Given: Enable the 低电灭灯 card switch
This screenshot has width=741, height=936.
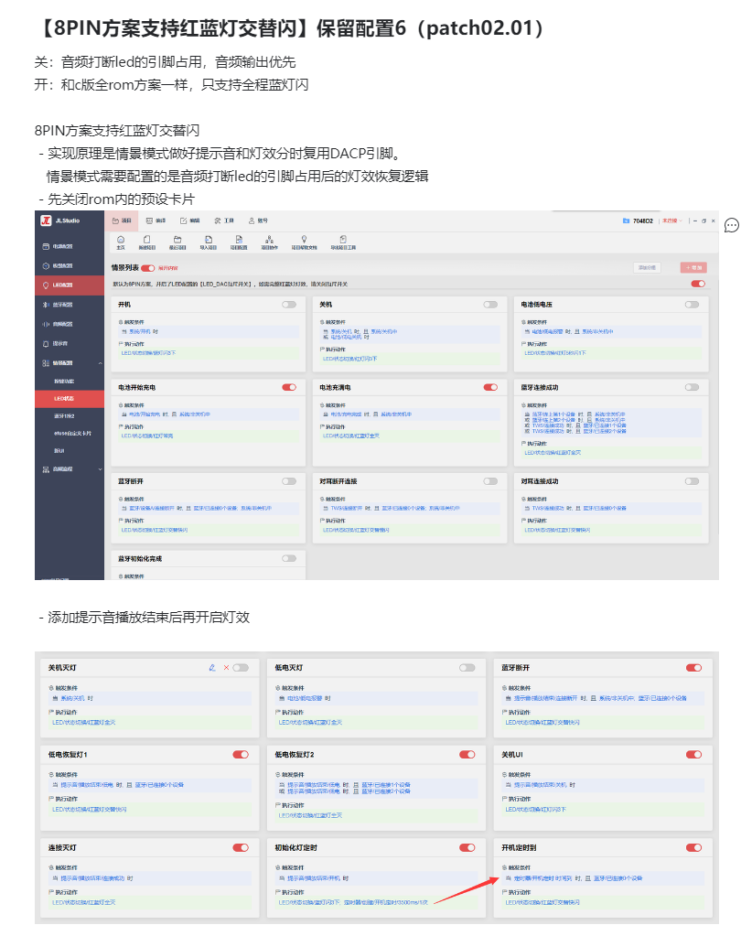Looking at the screenshot, I should point(467,668).
